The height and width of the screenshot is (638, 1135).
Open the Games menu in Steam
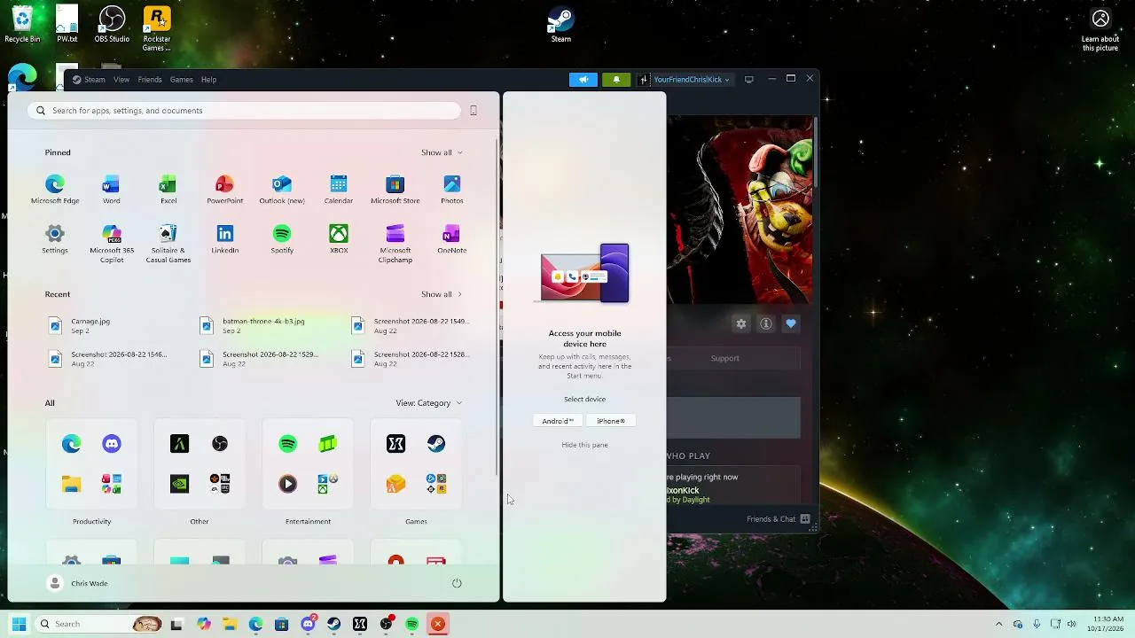pyautogui.click(x=182, y=80)
